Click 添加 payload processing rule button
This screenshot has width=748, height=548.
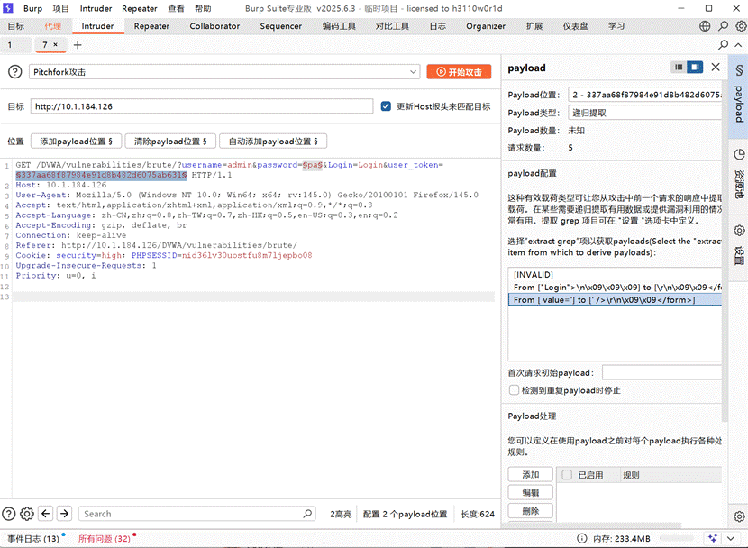pyautogui.click(x=531, y=475)
